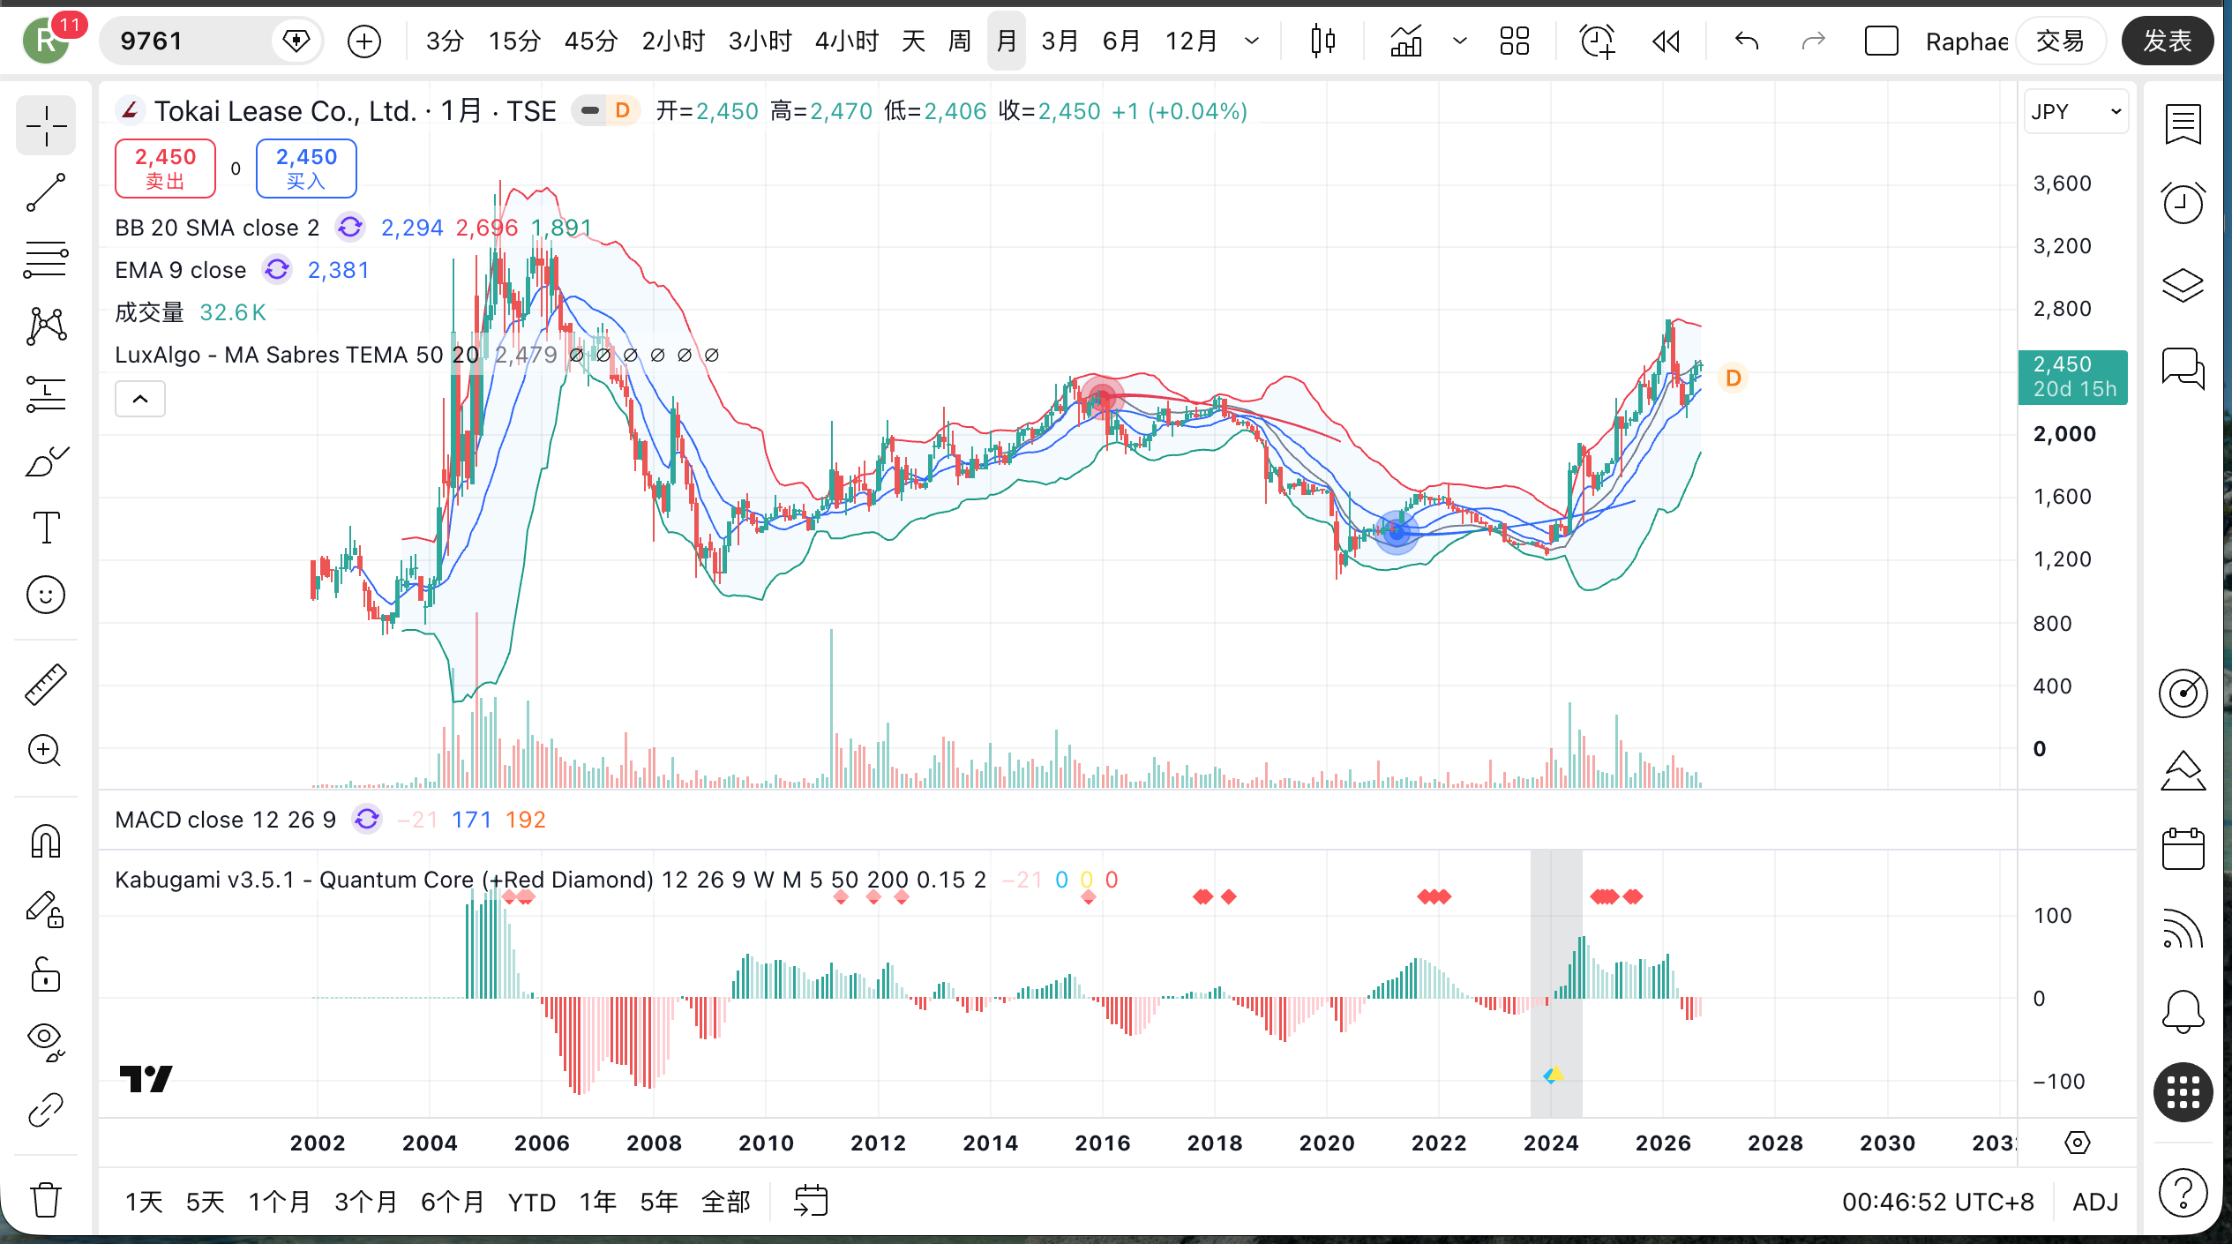The width and height of the screenshot is (2232, 1244).
Task: Open the emoji and icons tool
Action: tap(46, 595)
